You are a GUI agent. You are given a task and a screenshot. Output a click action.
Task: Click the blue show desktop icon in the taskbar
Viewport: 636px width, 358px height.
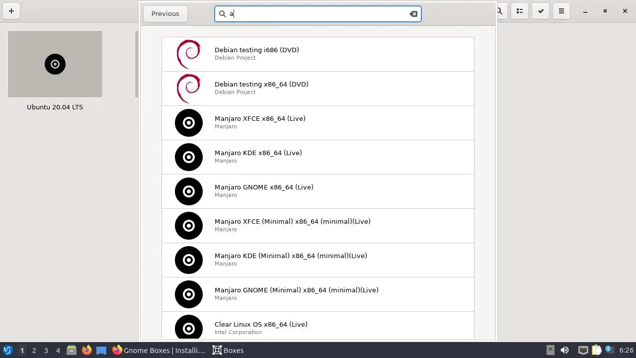pos(101,350)
